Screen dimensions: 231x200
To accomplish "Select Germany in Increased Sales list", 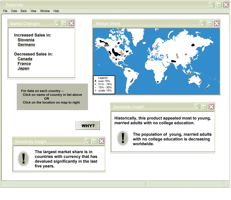I will pos(26,45).
